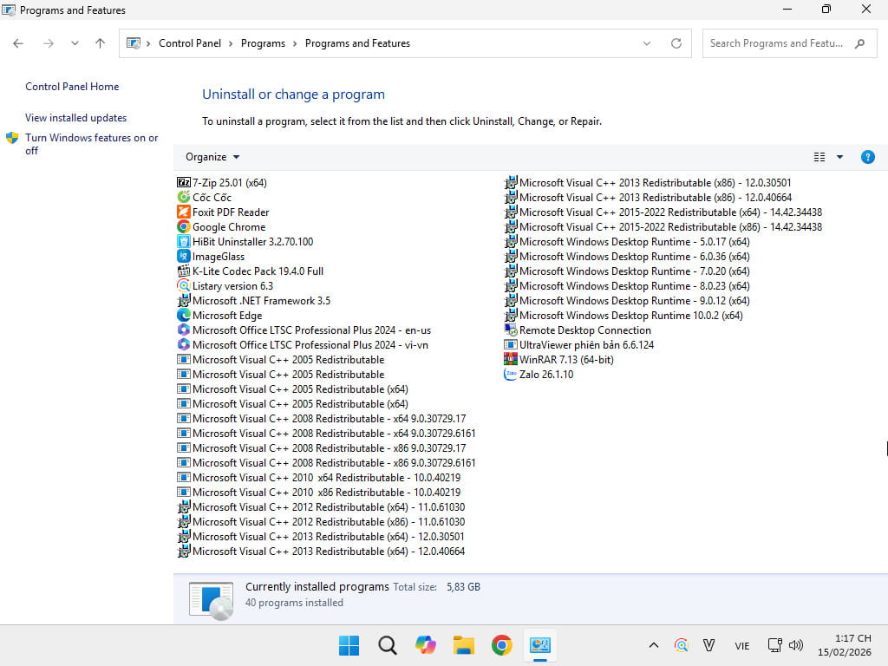Select Microsoft Visual C++ 2013 Redistributable (x64) - 12.0.40664
Image resolution: width=888 pixels, height=666 pixels.
tap(321, 551)
